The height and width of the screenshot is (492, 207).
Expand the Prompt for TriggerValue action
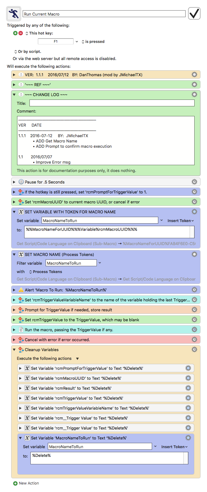(x=14, y=310)
